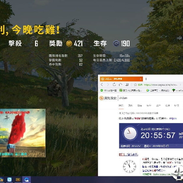Minimize the small airdrop picture window
Viewport: 183px width, 183px height.
tap(39, 111)
